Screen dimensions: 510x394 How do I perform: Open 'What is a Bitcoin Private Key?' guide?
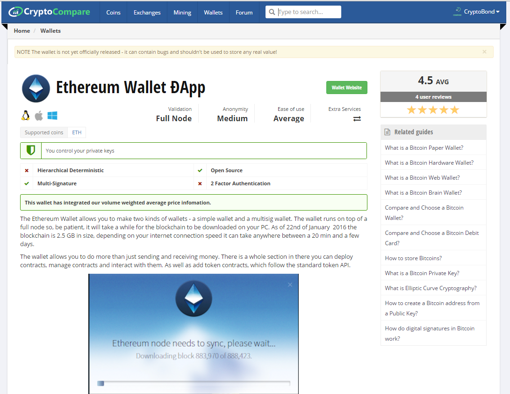point(422,273)
